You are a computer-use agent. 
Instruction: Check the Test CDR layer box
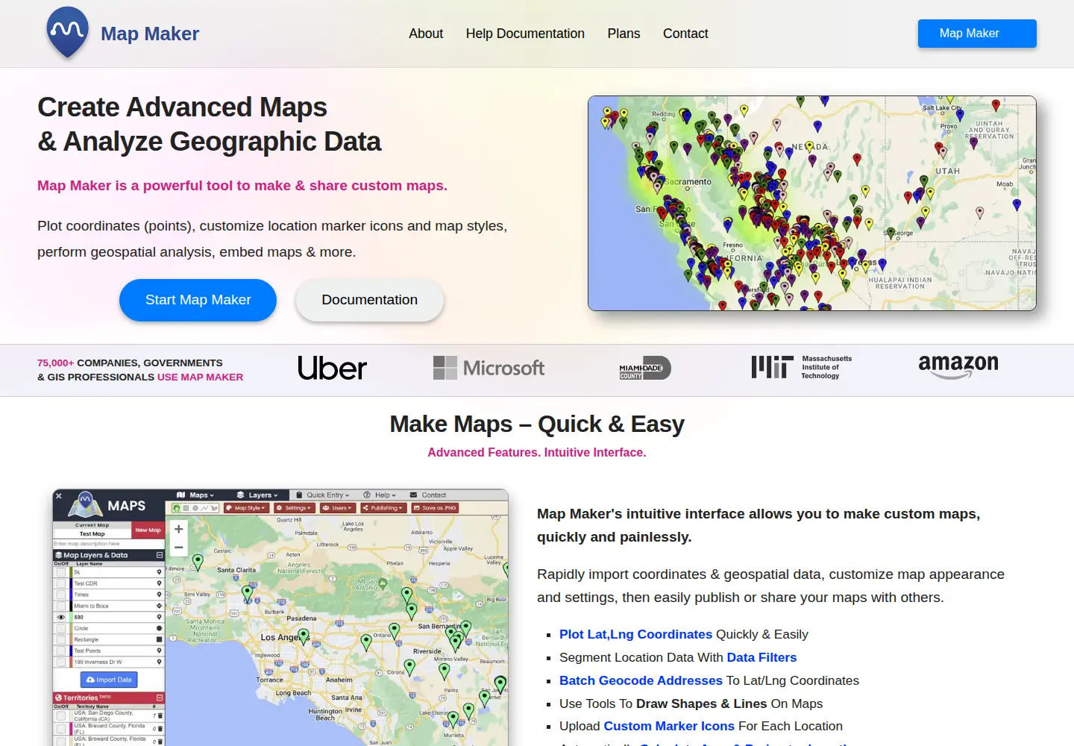point(61,583)
